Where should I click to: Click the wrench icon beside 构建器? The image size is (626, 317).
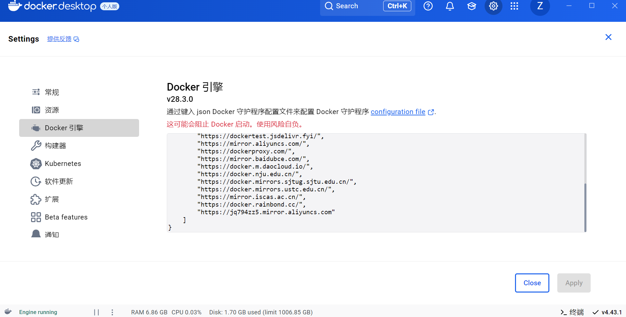point(36,145)
